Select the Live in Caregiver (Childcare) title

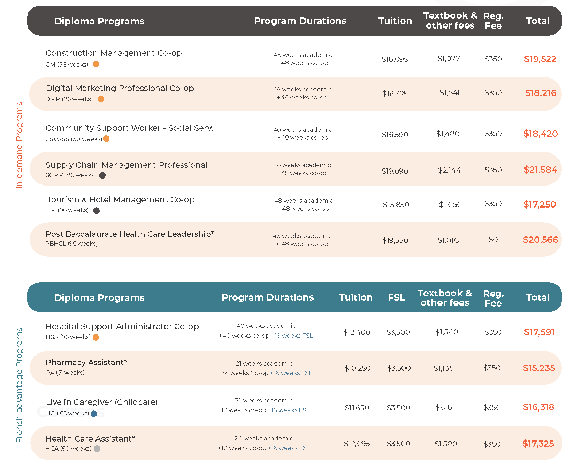click(102, 402)
